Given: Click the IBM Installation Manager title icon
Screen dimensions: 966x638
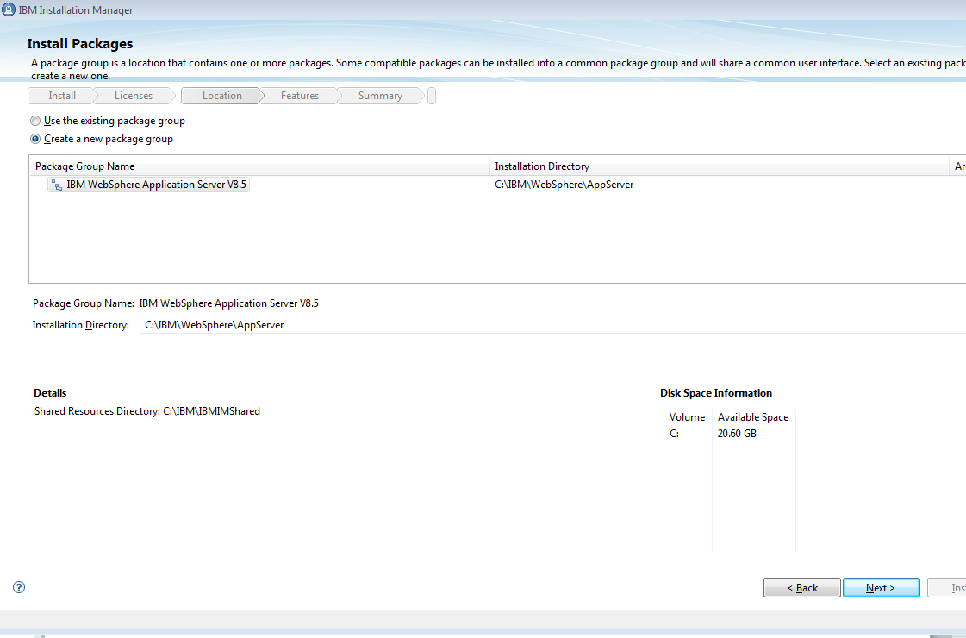Looking at the screenshot, I should (9, 9).
